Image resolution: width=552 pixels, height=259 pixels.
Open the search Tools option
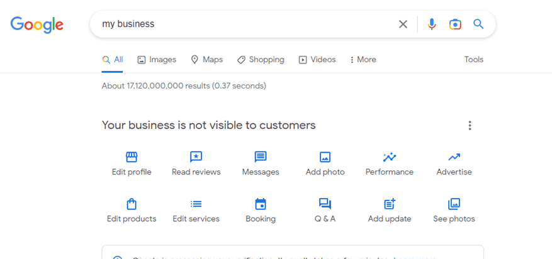[x=473, y=60]
